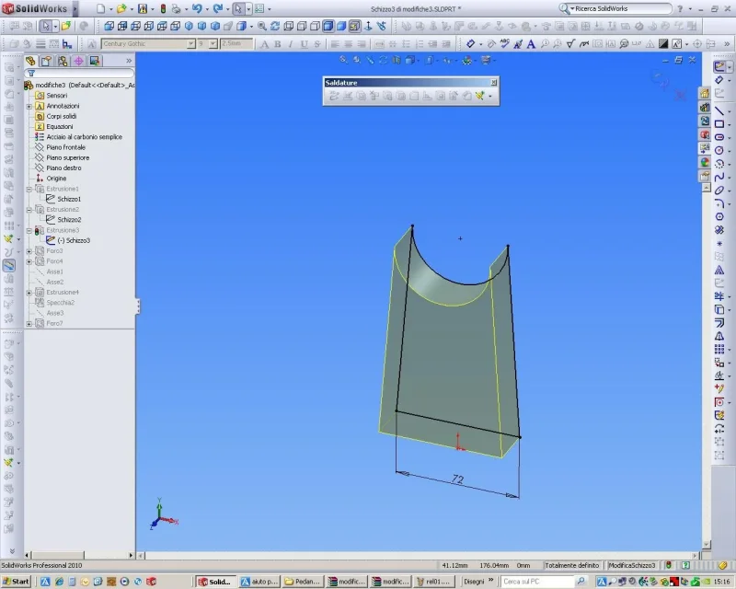The image size is (736, 589).
Task: Expand the manager tabs chevron
Action: click(x=129, y=61)
